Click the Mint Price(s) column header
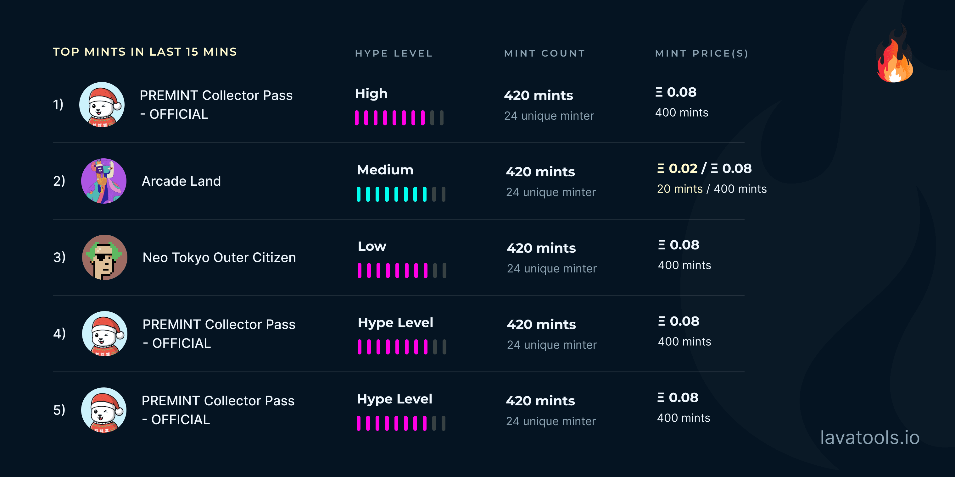The width and height of the screenshot is (955, 477). coord(702,53)
